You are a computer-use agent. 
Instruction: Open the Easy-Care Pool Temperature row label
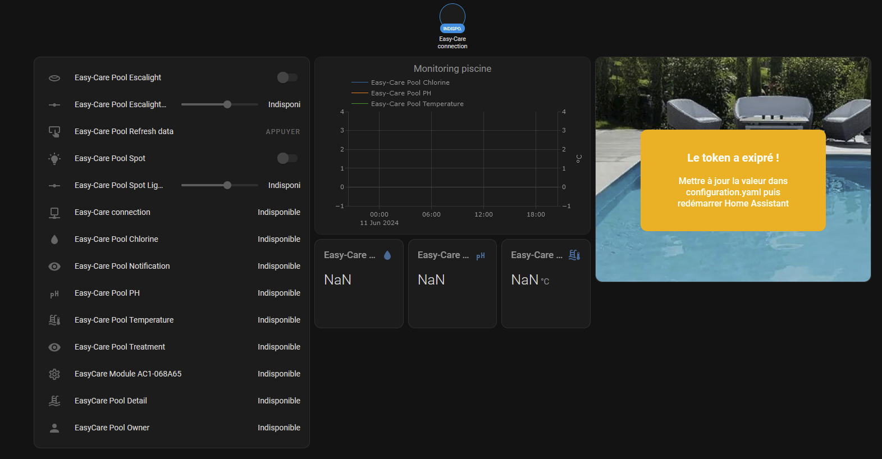[x=124, y=320]
